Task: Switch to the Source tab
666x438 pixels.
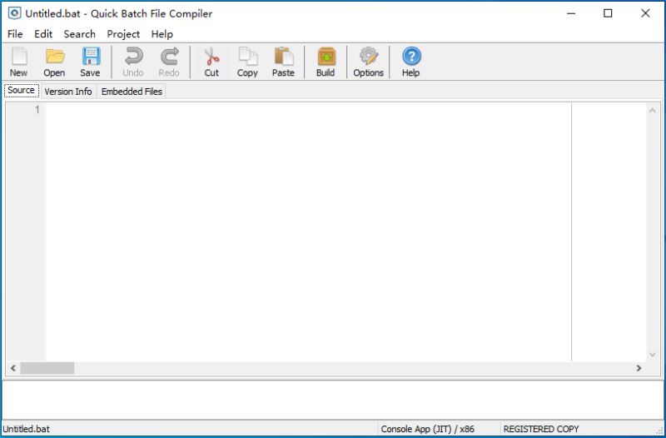Action: tap(22, 91)
